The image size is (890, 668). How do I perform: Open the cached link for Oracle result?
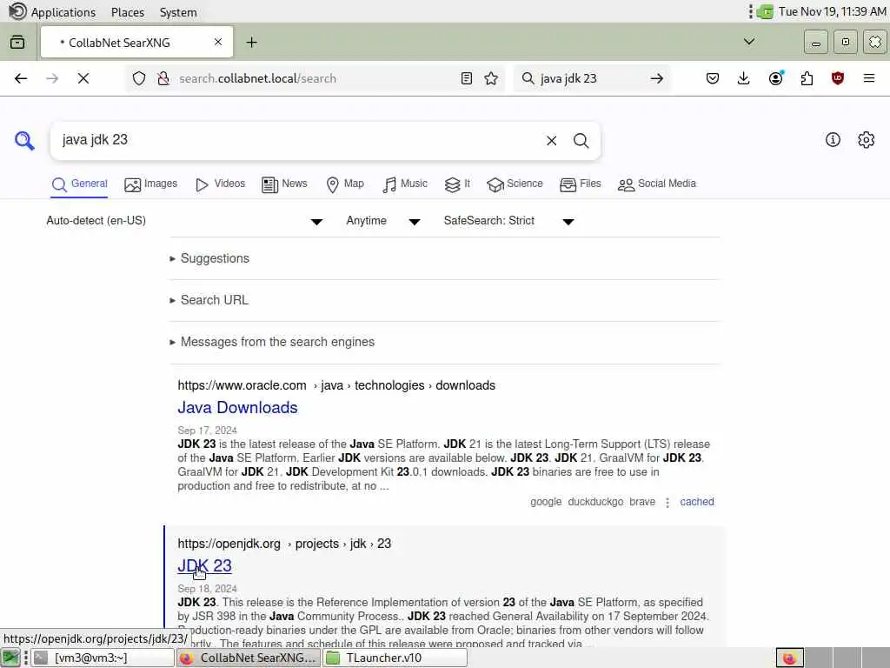697,502
